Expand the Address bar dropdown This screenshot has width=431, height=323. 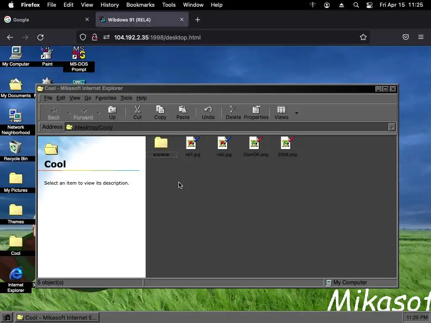point(392,127)
